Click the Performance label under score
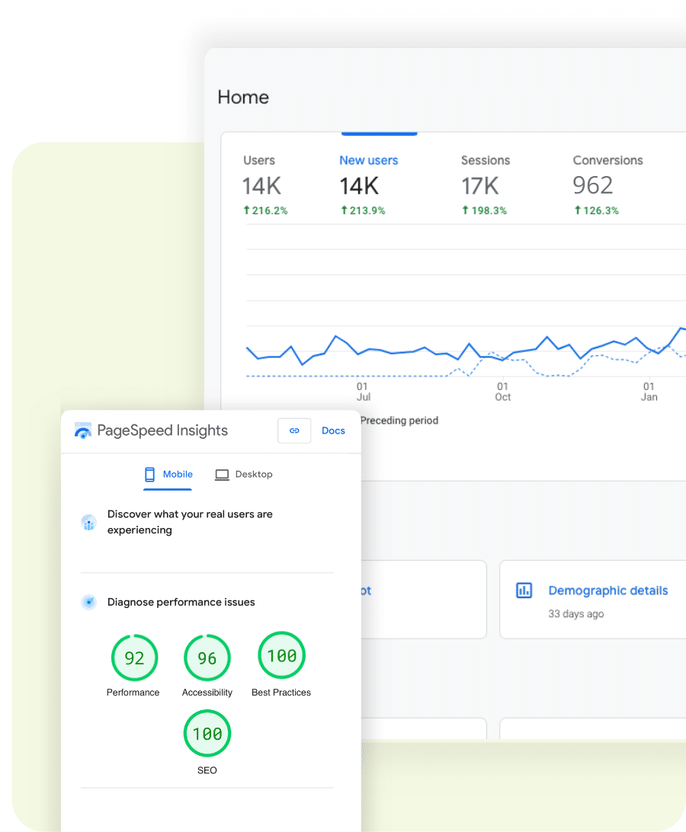686x832 pixels. coord(133,693)
